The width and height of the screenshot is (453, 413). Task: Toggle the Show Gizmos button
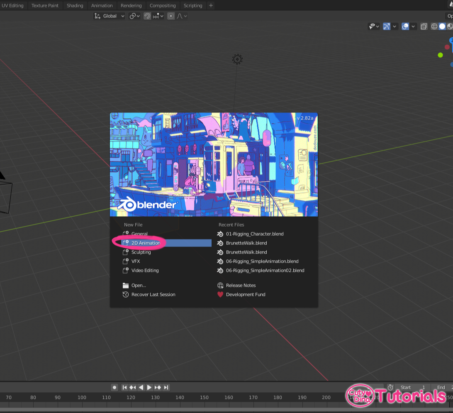click(x=386, y=26)
